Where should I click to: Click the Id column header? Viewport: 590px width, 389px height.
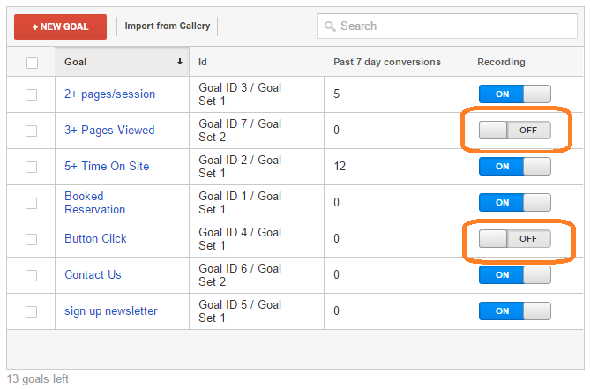[x=203, y=62]
